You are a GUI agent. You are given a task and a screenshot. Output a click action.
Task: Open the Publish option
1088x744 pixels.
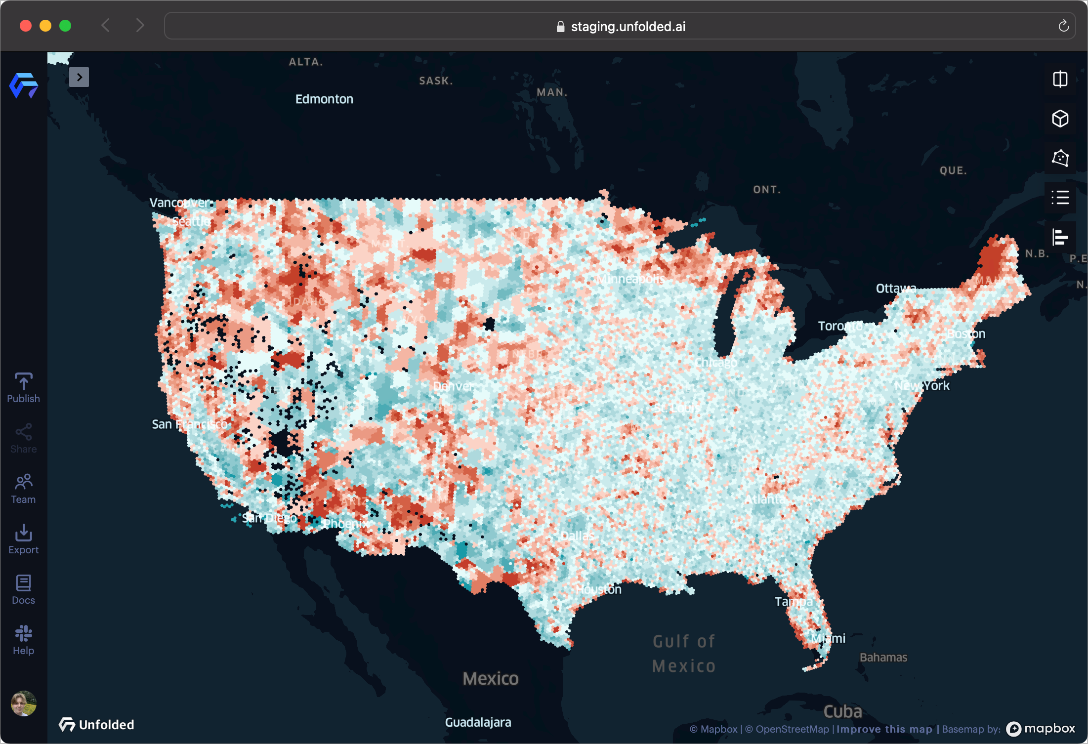pyautogui.click(x=23, y=388)
